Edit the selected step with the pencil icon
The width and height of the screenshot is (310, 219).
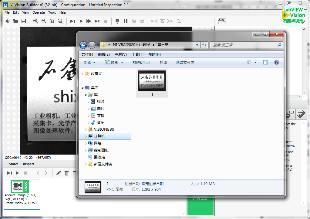click(59, 173)
